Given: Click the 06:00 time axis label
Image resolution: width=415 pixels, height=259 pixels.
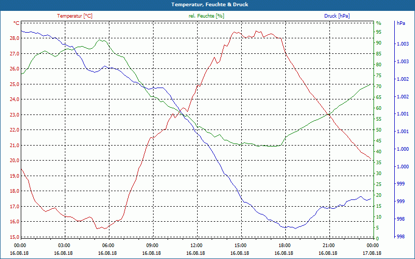Looking at the screenshot, I should (x=108, y=245).
